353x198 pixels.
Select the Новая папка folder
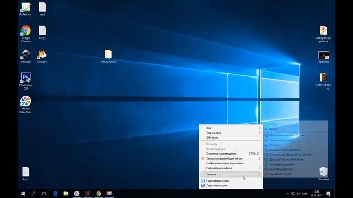pyautogui.click(x=108, y=56)
